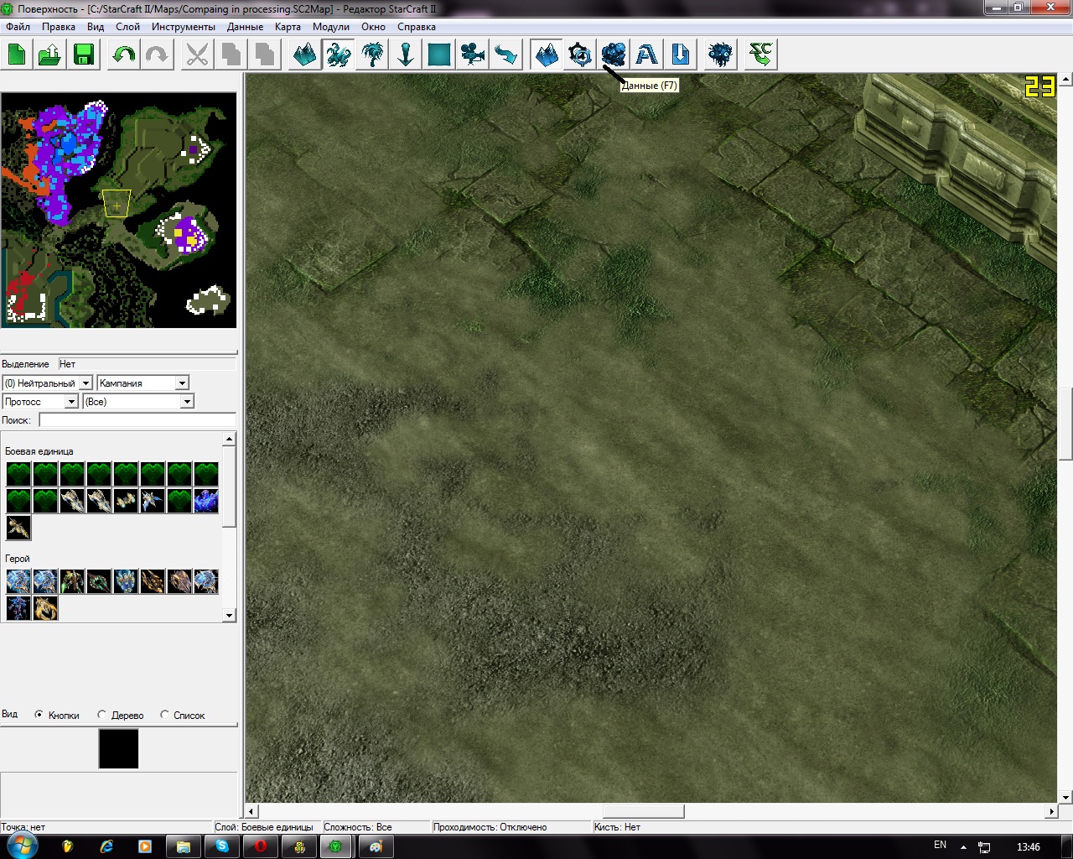The image size is (1073, 859).
Task: Pick the golden claw hero icon
Action: coord(44,608)
